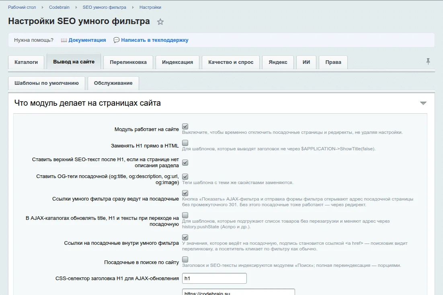
Task: Open SEO умного фильтра breadcrumb
Action: click(x=104, y=7)
